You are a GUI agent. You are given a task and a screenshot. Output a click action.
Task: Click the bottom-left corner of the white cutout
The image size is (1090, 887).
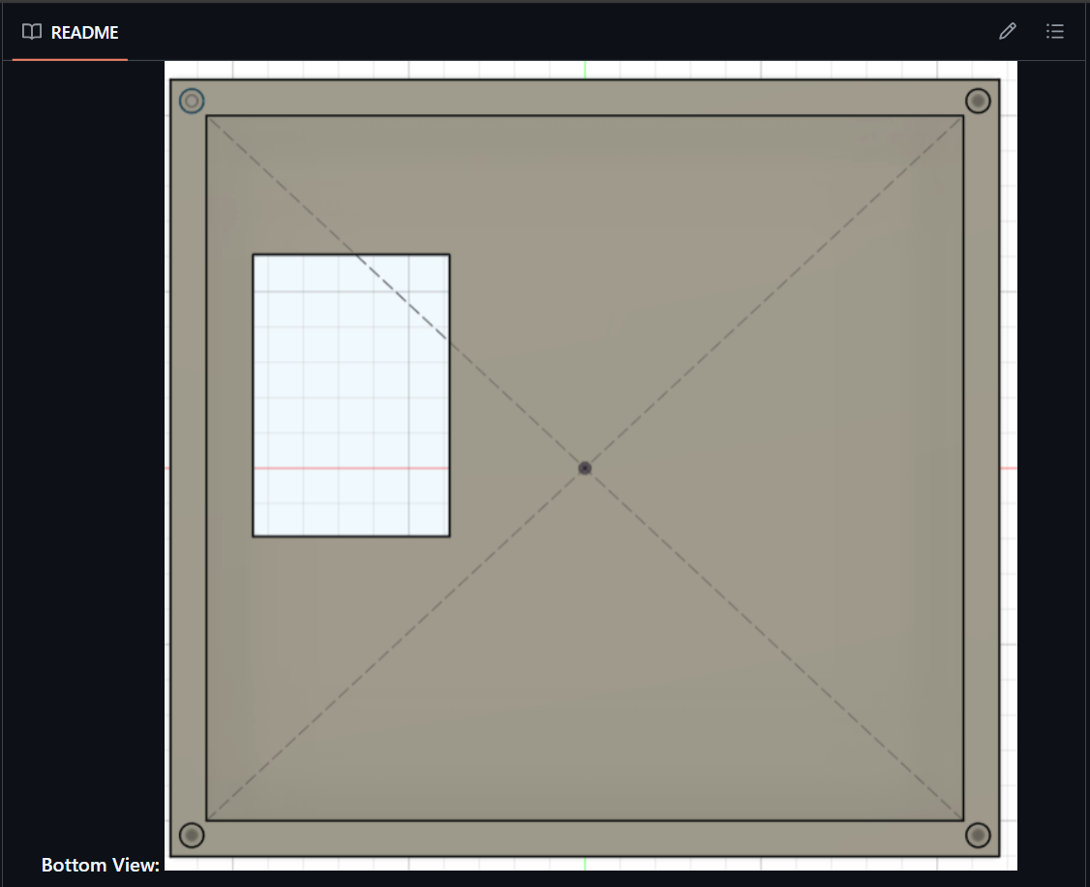(254, 535)
